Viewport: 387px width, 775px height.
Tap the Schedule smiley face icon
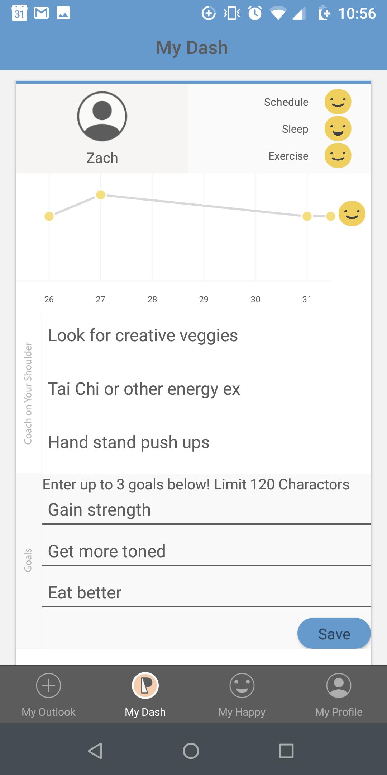click(x=338, y=102)
